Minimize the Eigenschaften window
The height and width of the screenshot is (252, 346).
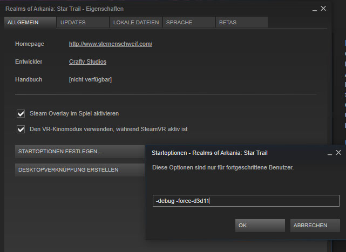coord(315,9)
